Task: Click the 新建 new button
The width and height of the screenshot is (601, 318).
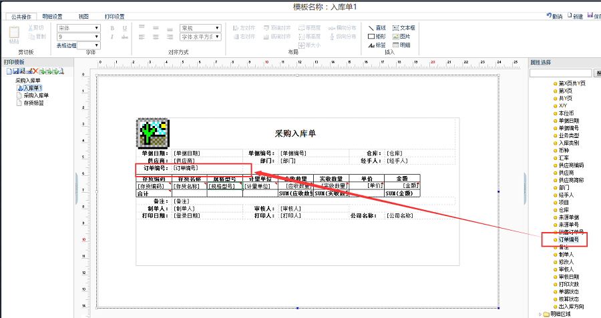Action: pyautogui.click(x=576, y=16)
